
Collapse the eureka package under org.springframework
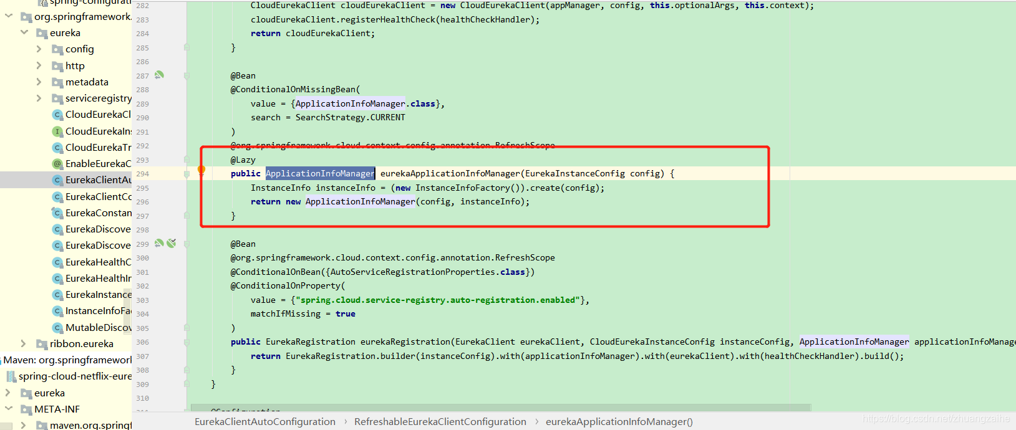pyautogui.click(x=24, y=32)
